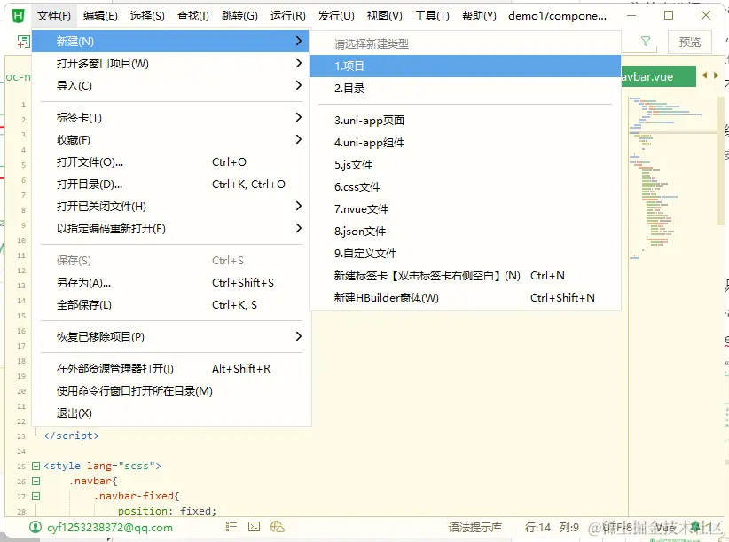
Task: Open the 帮助(Y) menu
Action: click(x=479, y=16)
